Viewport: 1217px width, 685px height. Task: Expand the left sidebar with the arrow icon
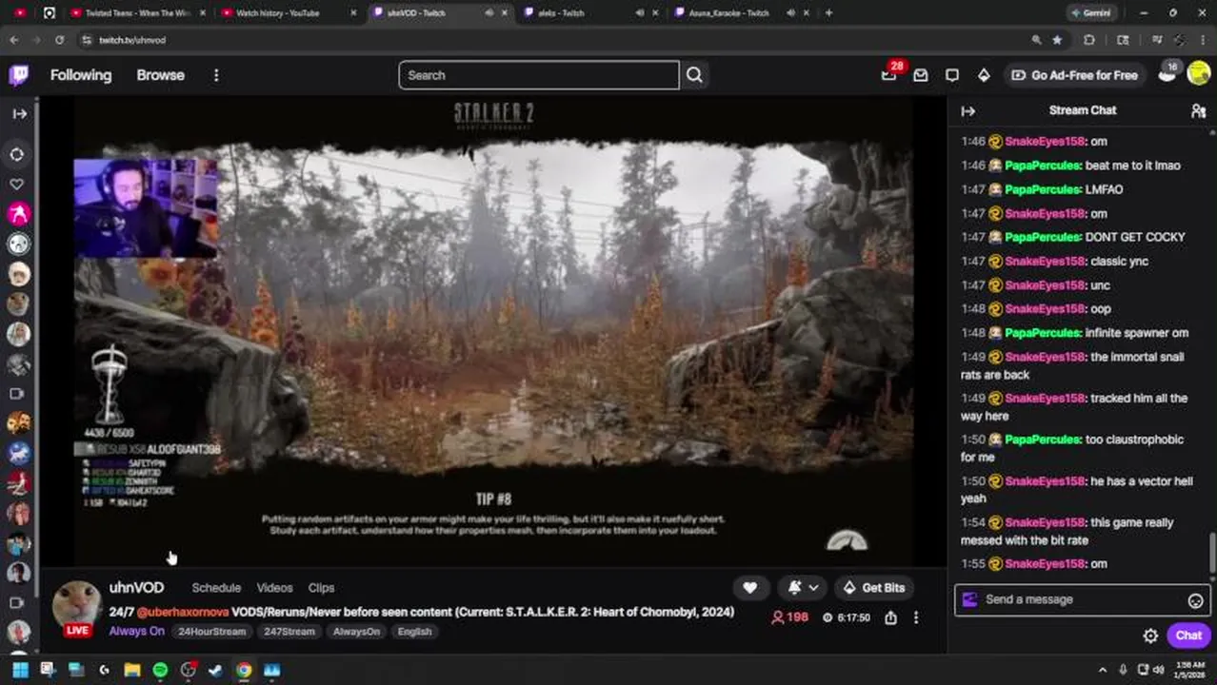click(19, 113)
